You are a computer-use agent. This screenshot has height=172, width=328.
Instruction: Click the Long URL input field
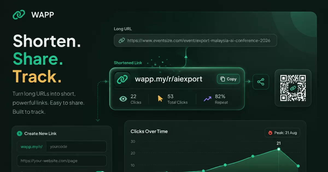(195, 40)
